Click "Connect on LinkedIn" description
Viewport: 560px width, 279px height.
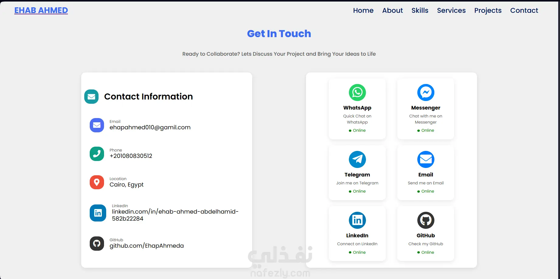[357, 244]
